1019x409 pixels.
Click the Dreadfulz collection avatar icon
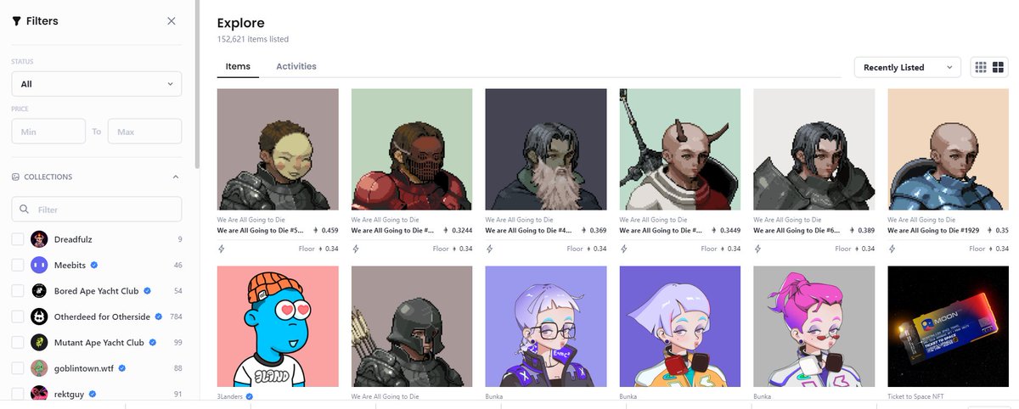39,239
